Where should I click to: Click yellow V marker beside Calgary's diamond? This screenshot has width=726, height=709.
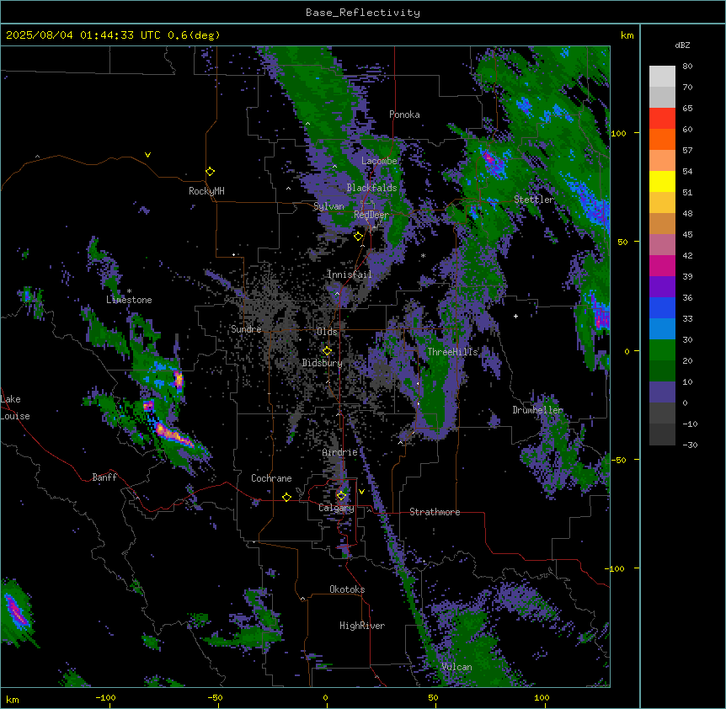point(361,492)
